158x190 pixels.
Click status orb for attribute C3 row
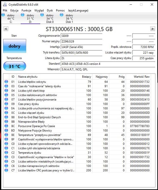[x=6, y=157]
